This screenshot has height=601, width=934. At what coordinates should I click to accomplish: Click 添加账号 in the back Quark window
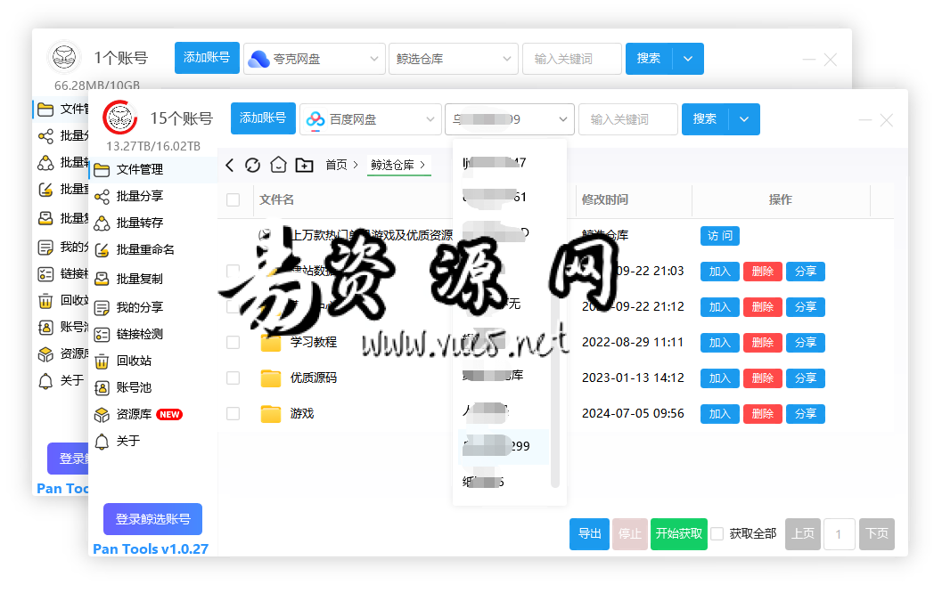coord(207,58)
